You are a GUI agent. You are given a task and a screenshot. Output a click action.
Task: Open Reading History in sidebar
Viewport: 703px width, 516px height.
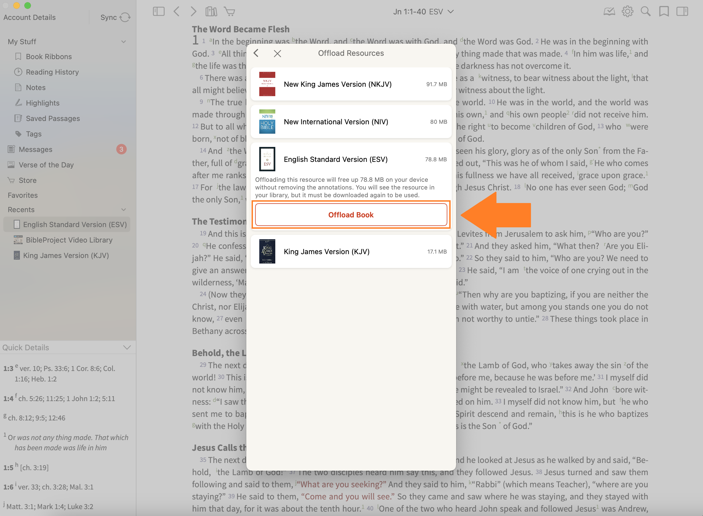point(52,72)
